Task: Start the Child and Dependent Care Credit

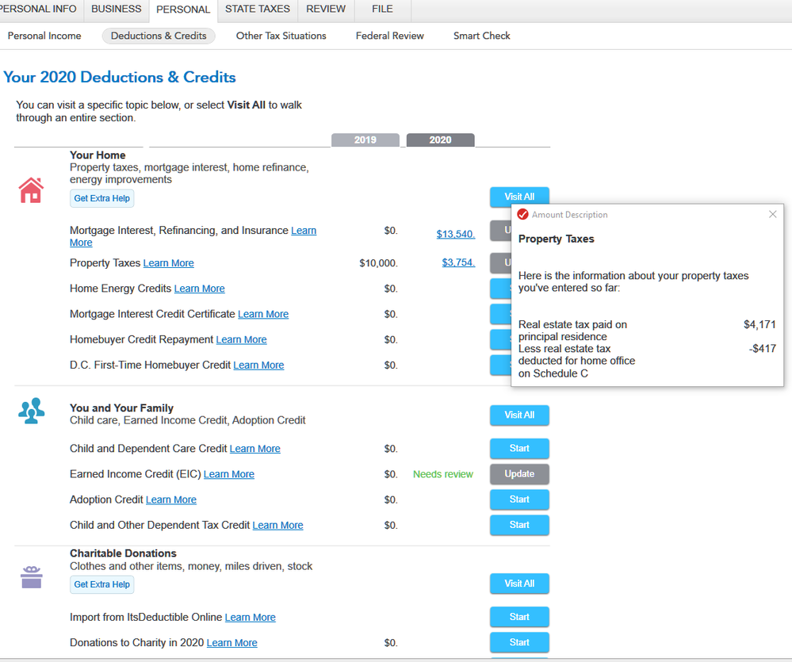Action: [x=519, y=449]
